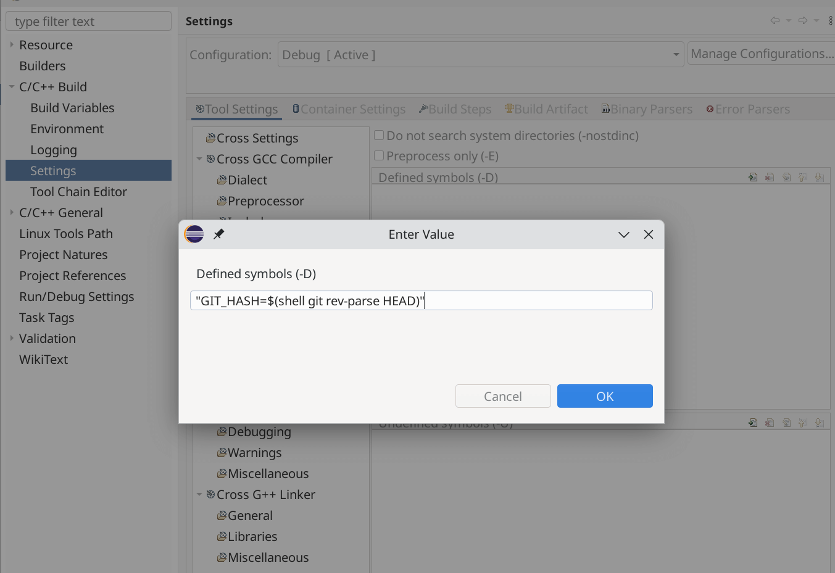
Task: Click the delete symbol icon
Action: point(770,177)
